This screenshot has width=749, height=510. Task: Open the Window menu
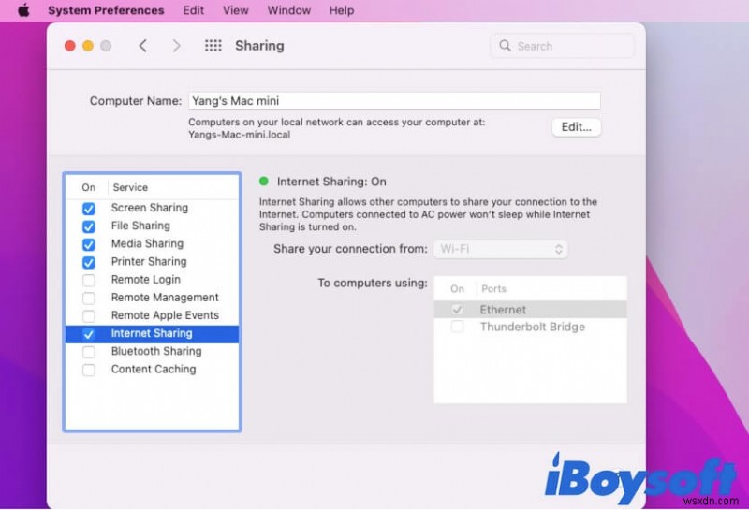[288, 10]
